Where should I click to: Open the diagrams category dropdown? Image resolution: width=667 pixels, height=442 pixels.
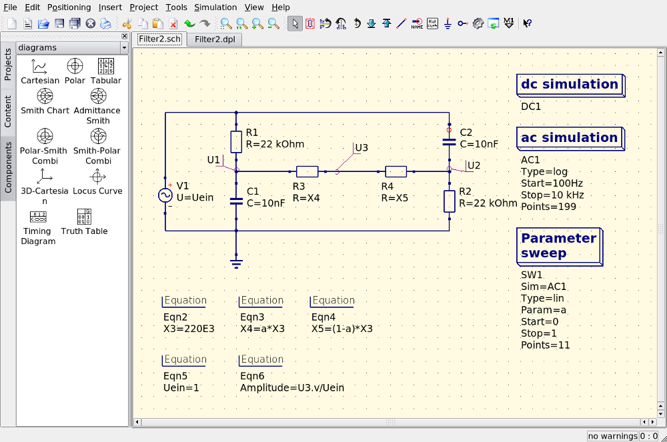(124, 48)
